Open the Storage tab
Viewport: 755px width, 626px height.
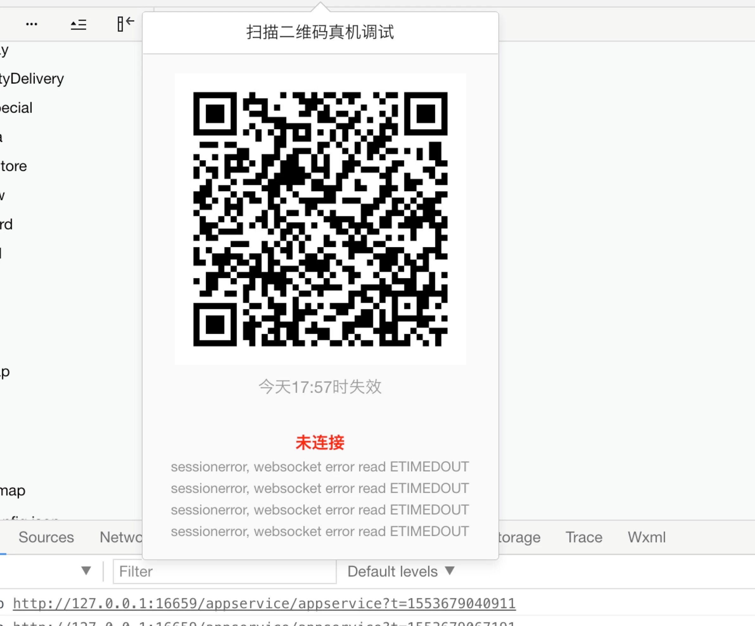pos(519,537)
